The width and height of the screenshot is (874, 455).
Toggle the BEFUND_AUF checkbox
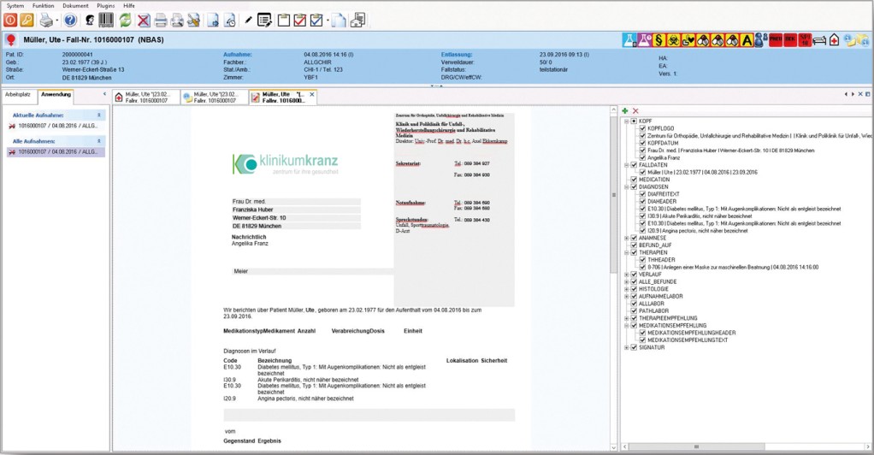(x=634, y=245)
